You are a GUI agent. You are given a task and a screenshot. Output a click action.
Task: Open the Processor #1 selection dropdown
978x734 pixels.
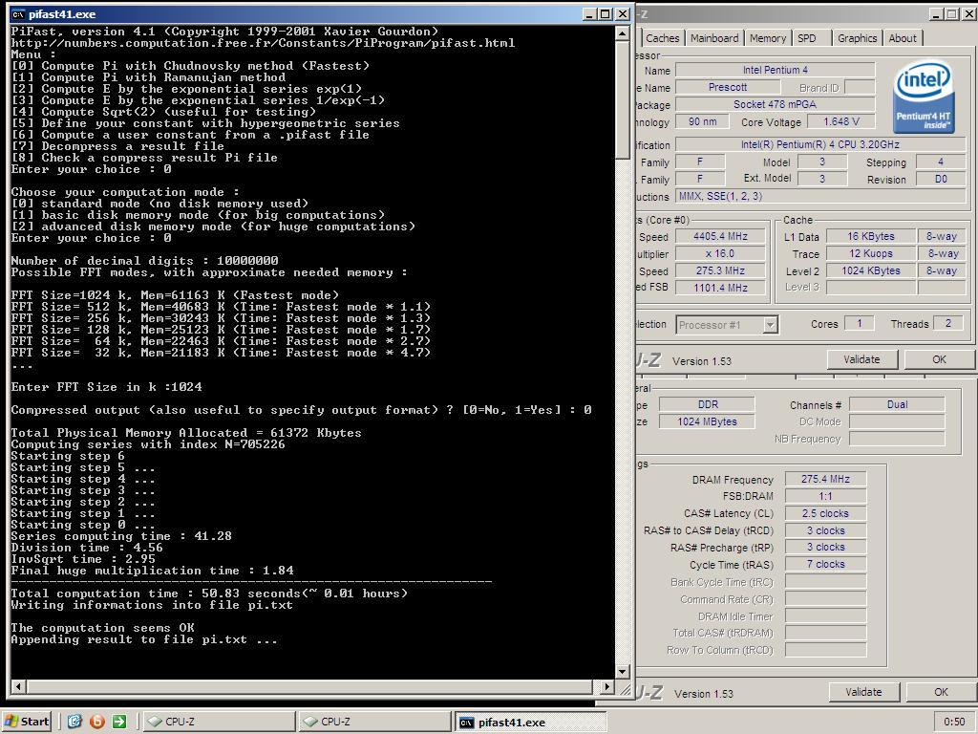point(771,325)
